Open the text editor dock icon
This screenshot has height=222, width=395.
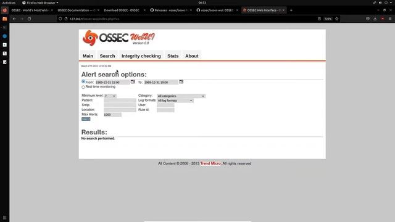point(4,62)
